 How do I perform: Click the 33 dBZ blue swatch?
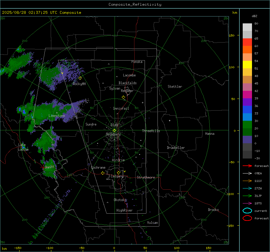[247, 117]
